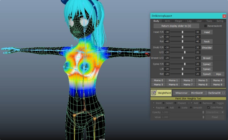Click the Breast U/D minimum -20 field
The width and height of the screenshot is (228, 140).
pyautogui.click(x=167, y=58)
